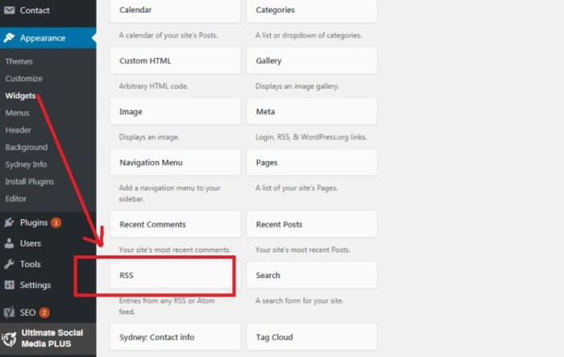Screen dimensions: 564x357
Task: Open the Install Plugins submenu link
Action: click(x=30, y=181)
